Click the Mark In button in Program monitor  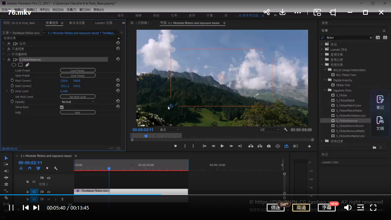(185, 146)
